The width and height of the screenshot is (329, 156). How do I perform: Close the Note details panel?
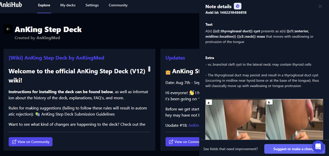pos(320,7)
